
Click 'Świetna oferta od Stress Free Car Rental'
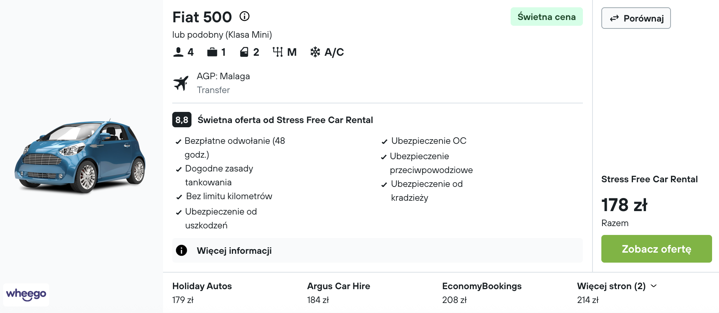click(285, 120)
